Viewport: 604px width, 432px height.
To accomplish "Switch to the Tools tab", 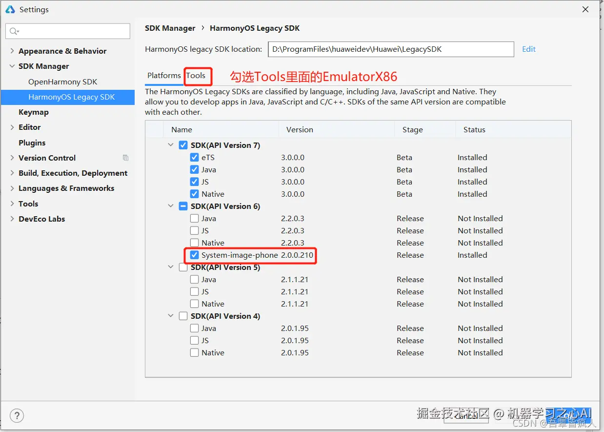I will pos(196,76).
